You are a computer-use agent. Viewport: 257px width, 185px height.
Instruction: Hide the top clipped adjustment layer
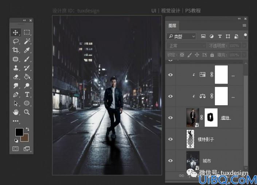coord(171,75)
